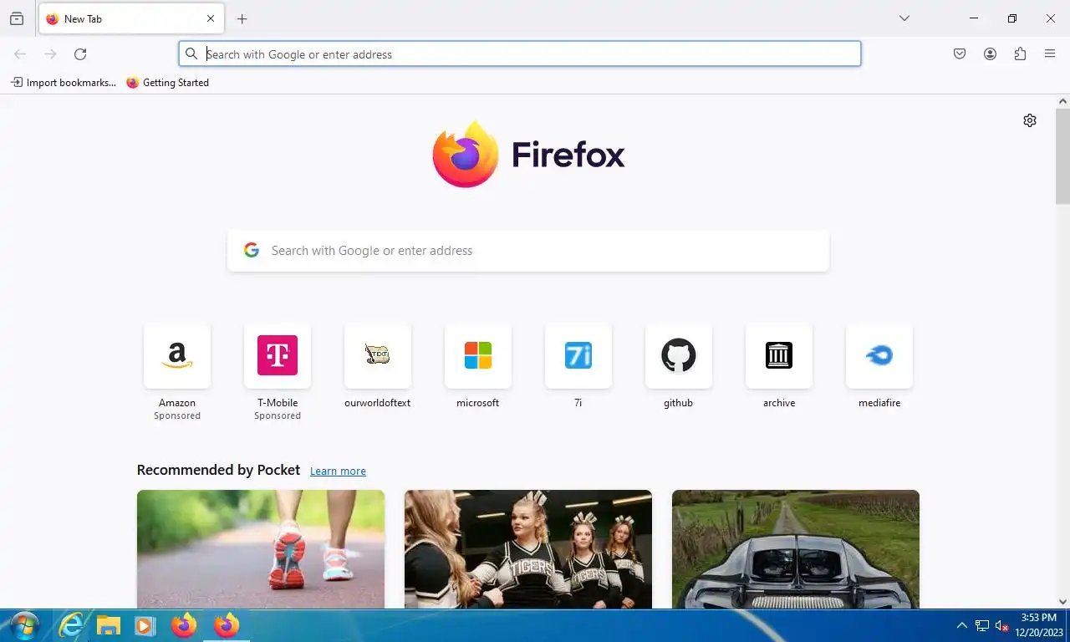This screenshot has height=642, width=1070.
Task: Click the scrollbar up arrow
Action: click(x=1062, y=101)
